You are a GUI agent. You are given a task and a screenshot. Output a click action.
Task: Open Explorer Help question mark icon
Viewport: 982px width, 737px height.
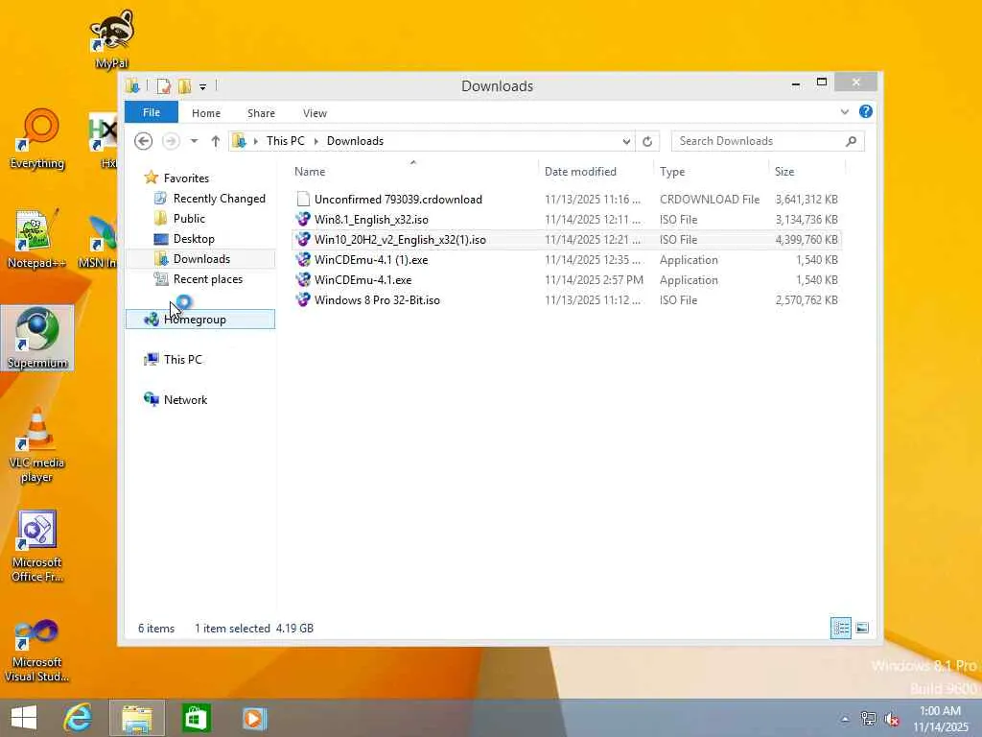[866, 111]
